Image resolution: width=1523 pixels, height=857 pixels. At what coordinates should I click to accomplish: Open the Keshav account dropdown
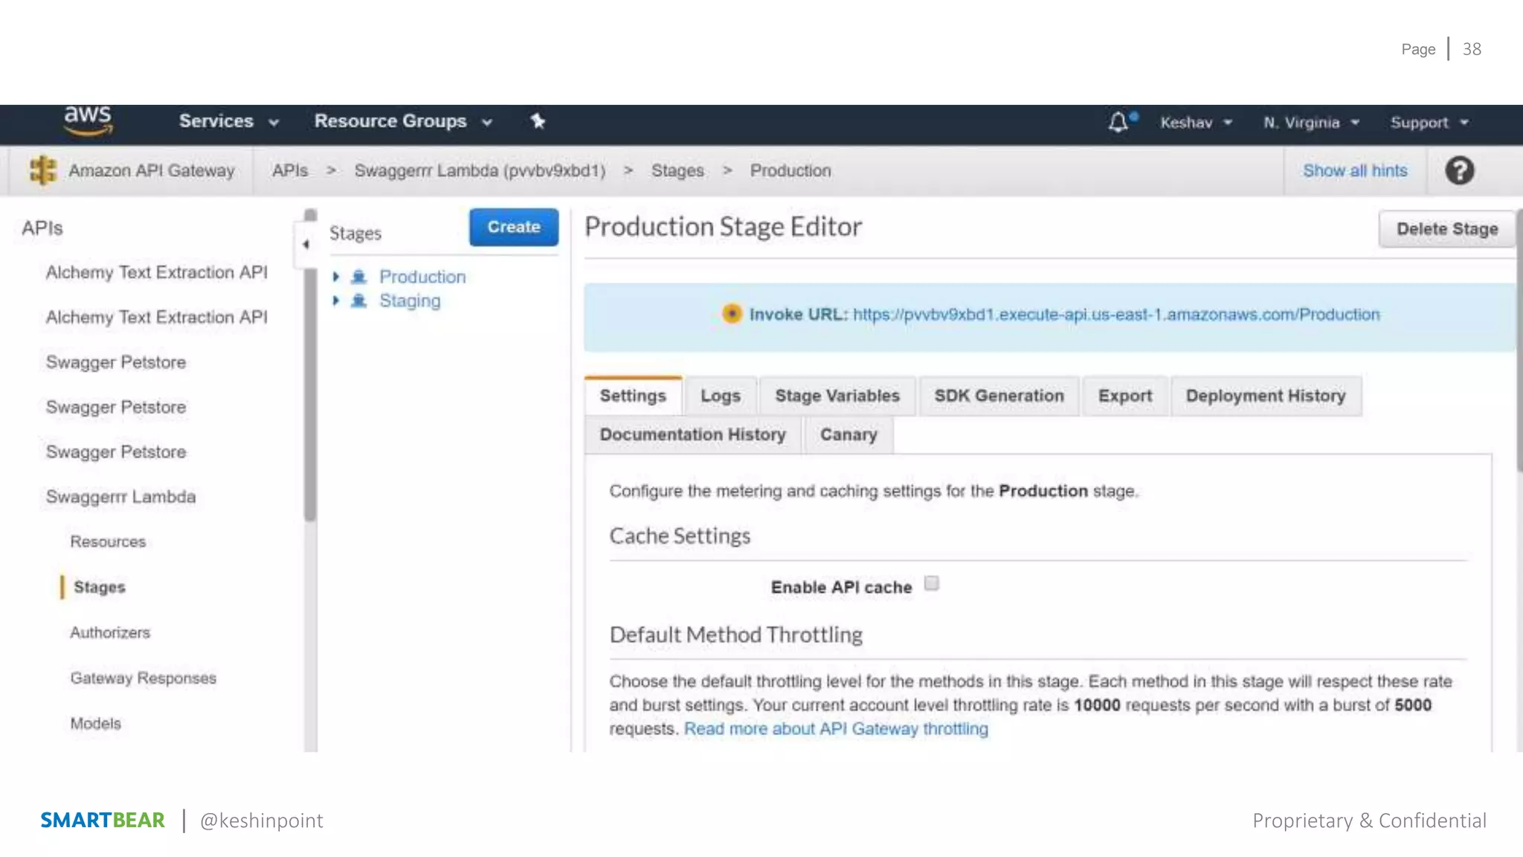pos(1196,123)
